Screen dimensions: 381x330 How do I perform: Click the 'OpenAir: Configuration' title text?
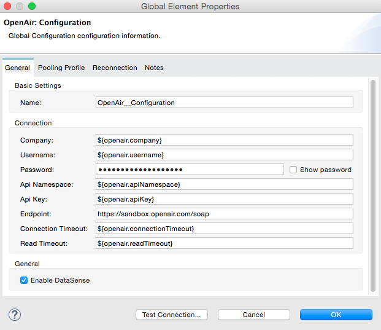47,22
